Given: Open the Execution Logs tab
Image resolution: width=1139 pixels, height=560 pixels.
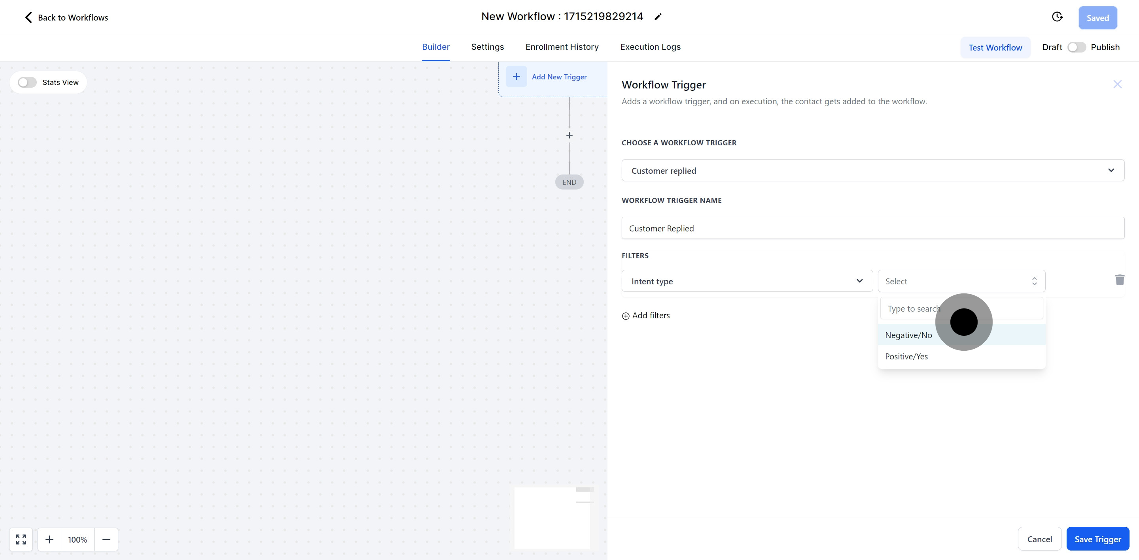Looking at the screenshot, I should (650, 47).
